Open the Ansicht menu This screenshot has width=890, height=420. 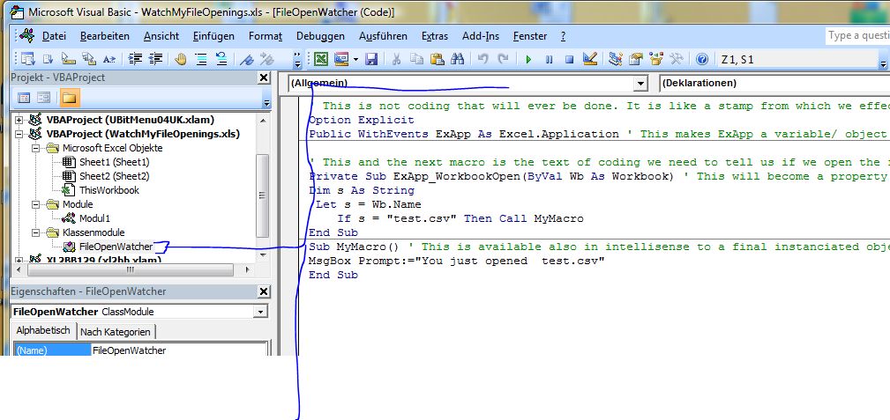[161, 36]
